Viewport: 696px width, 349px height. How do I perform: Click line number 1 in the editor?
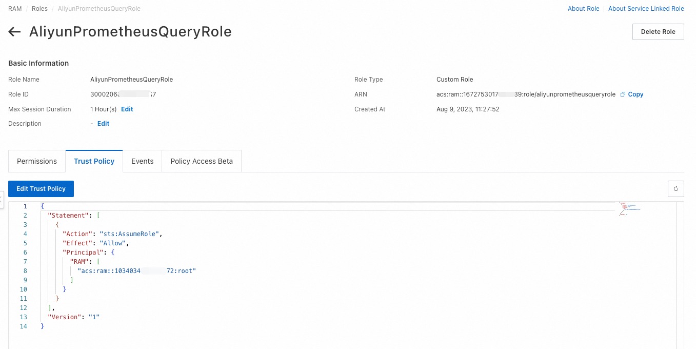click(25, 206)
